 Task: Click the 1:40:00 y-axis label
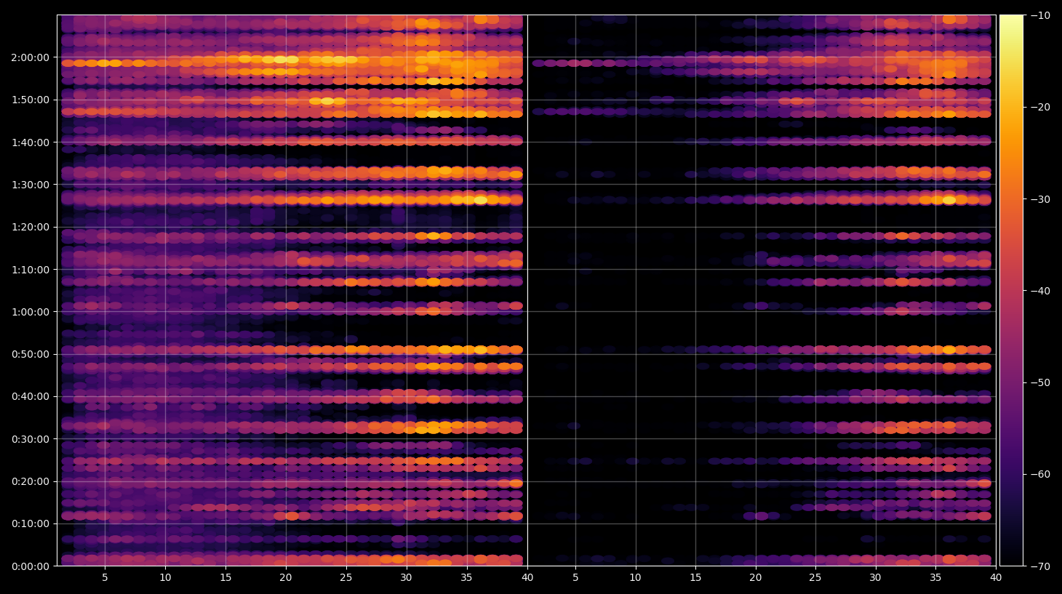pyautogui.click(x=31, y=143)
